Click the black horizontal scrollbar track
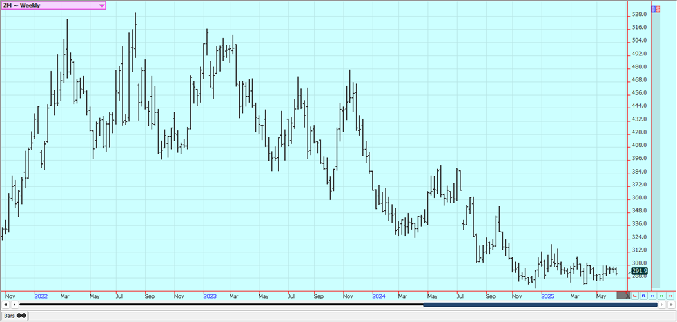677x322 pixels. (221, 305)
